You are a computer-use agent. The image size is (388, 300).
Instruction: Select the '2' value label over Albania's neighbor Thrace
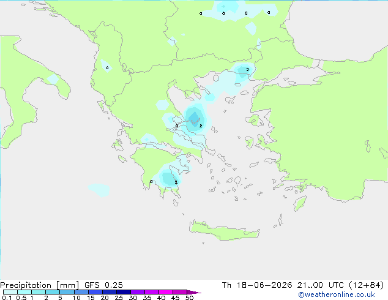point(247,70)
